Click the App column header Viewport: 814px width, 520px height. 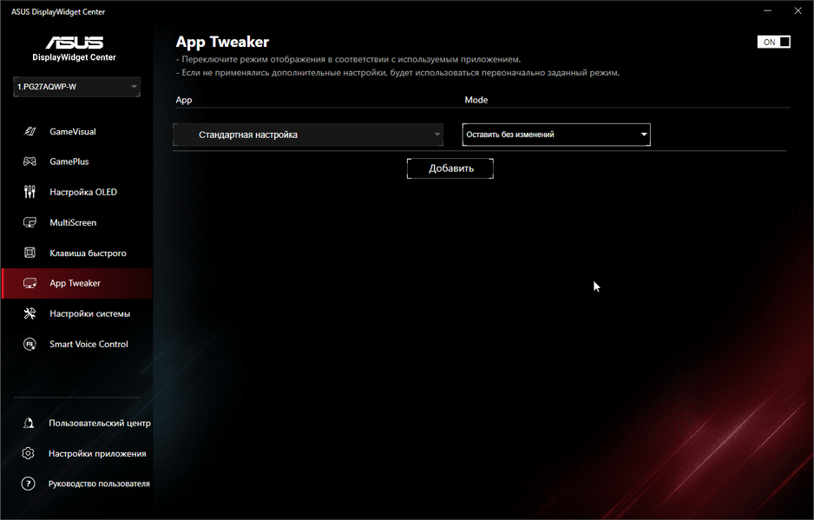184,100
